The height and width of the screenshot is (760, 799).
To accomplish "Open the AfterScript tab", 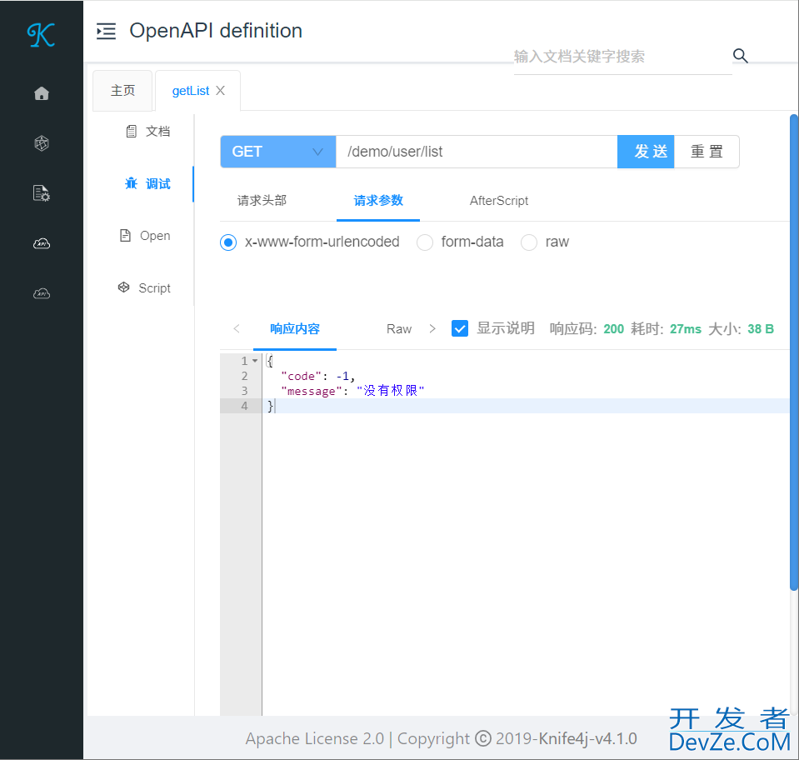I will point(499,200).
